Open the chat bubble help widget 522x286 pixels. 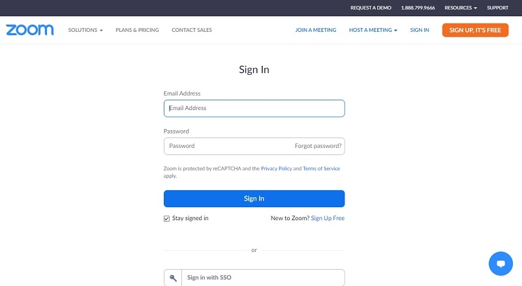pos(500,264)
